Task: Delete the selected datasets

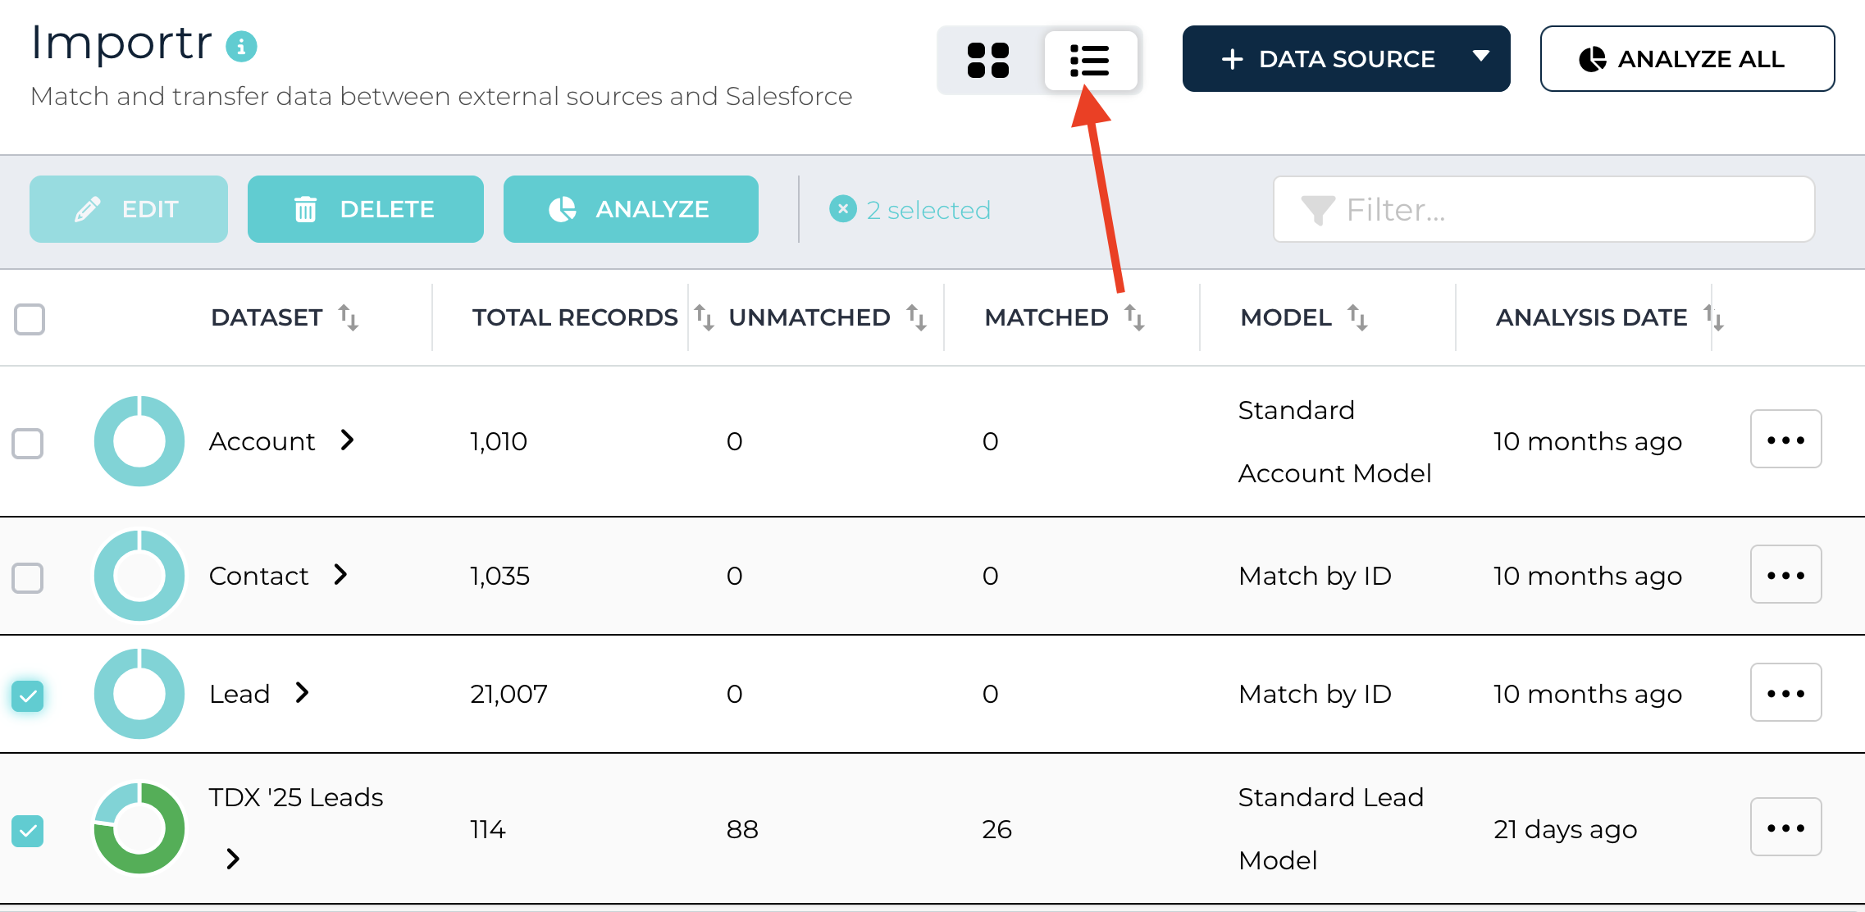Action: pos(365,209)
